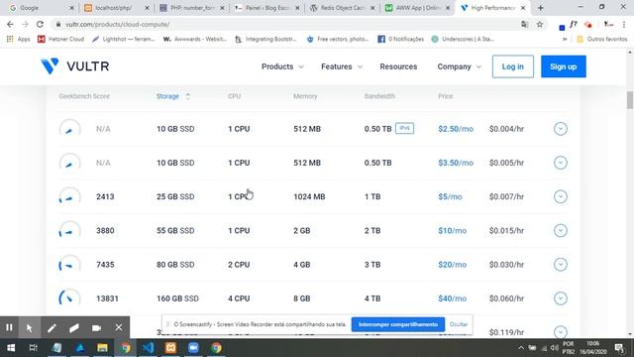Switch to the localhost/php tab

click(x=117, y=8)
